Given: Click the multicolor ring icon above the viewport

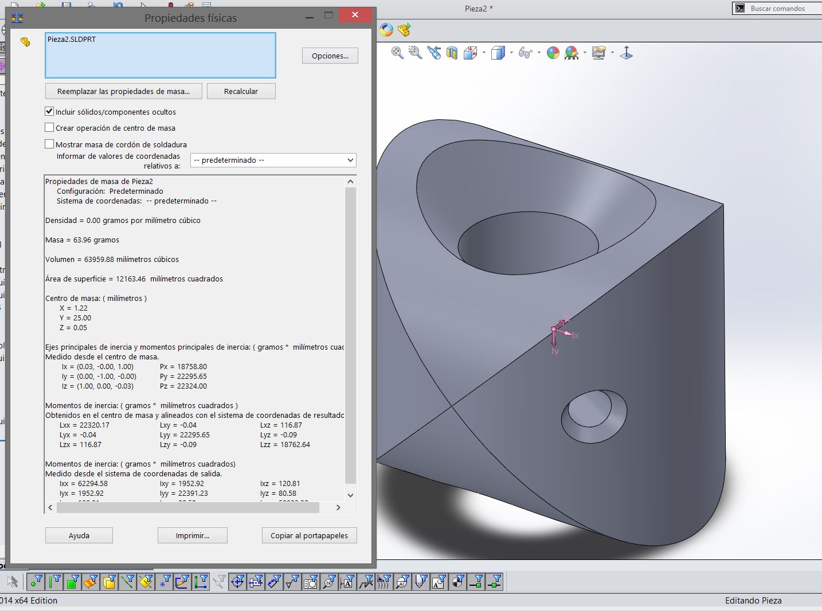Looking at the screenshot, I should [x=387, y=30].
